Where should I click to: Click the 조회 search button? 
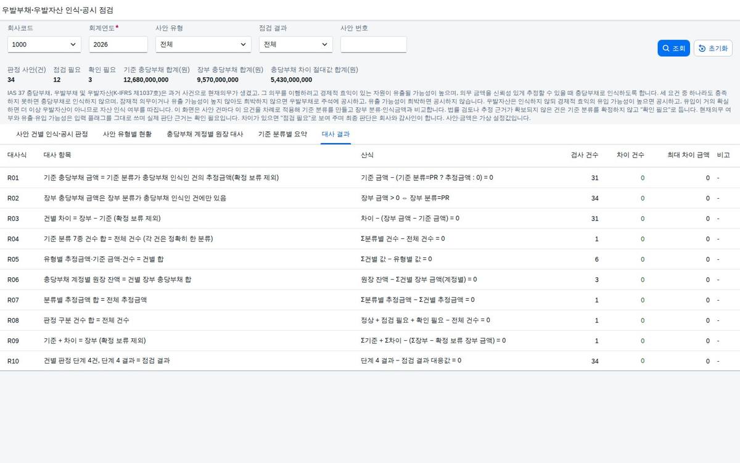[x=673, y=48]
